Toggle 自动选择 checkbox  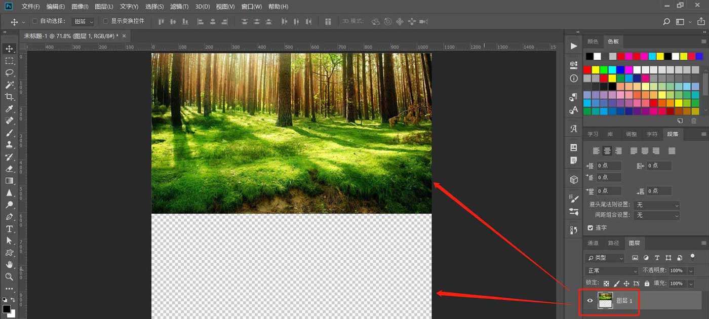35,21
